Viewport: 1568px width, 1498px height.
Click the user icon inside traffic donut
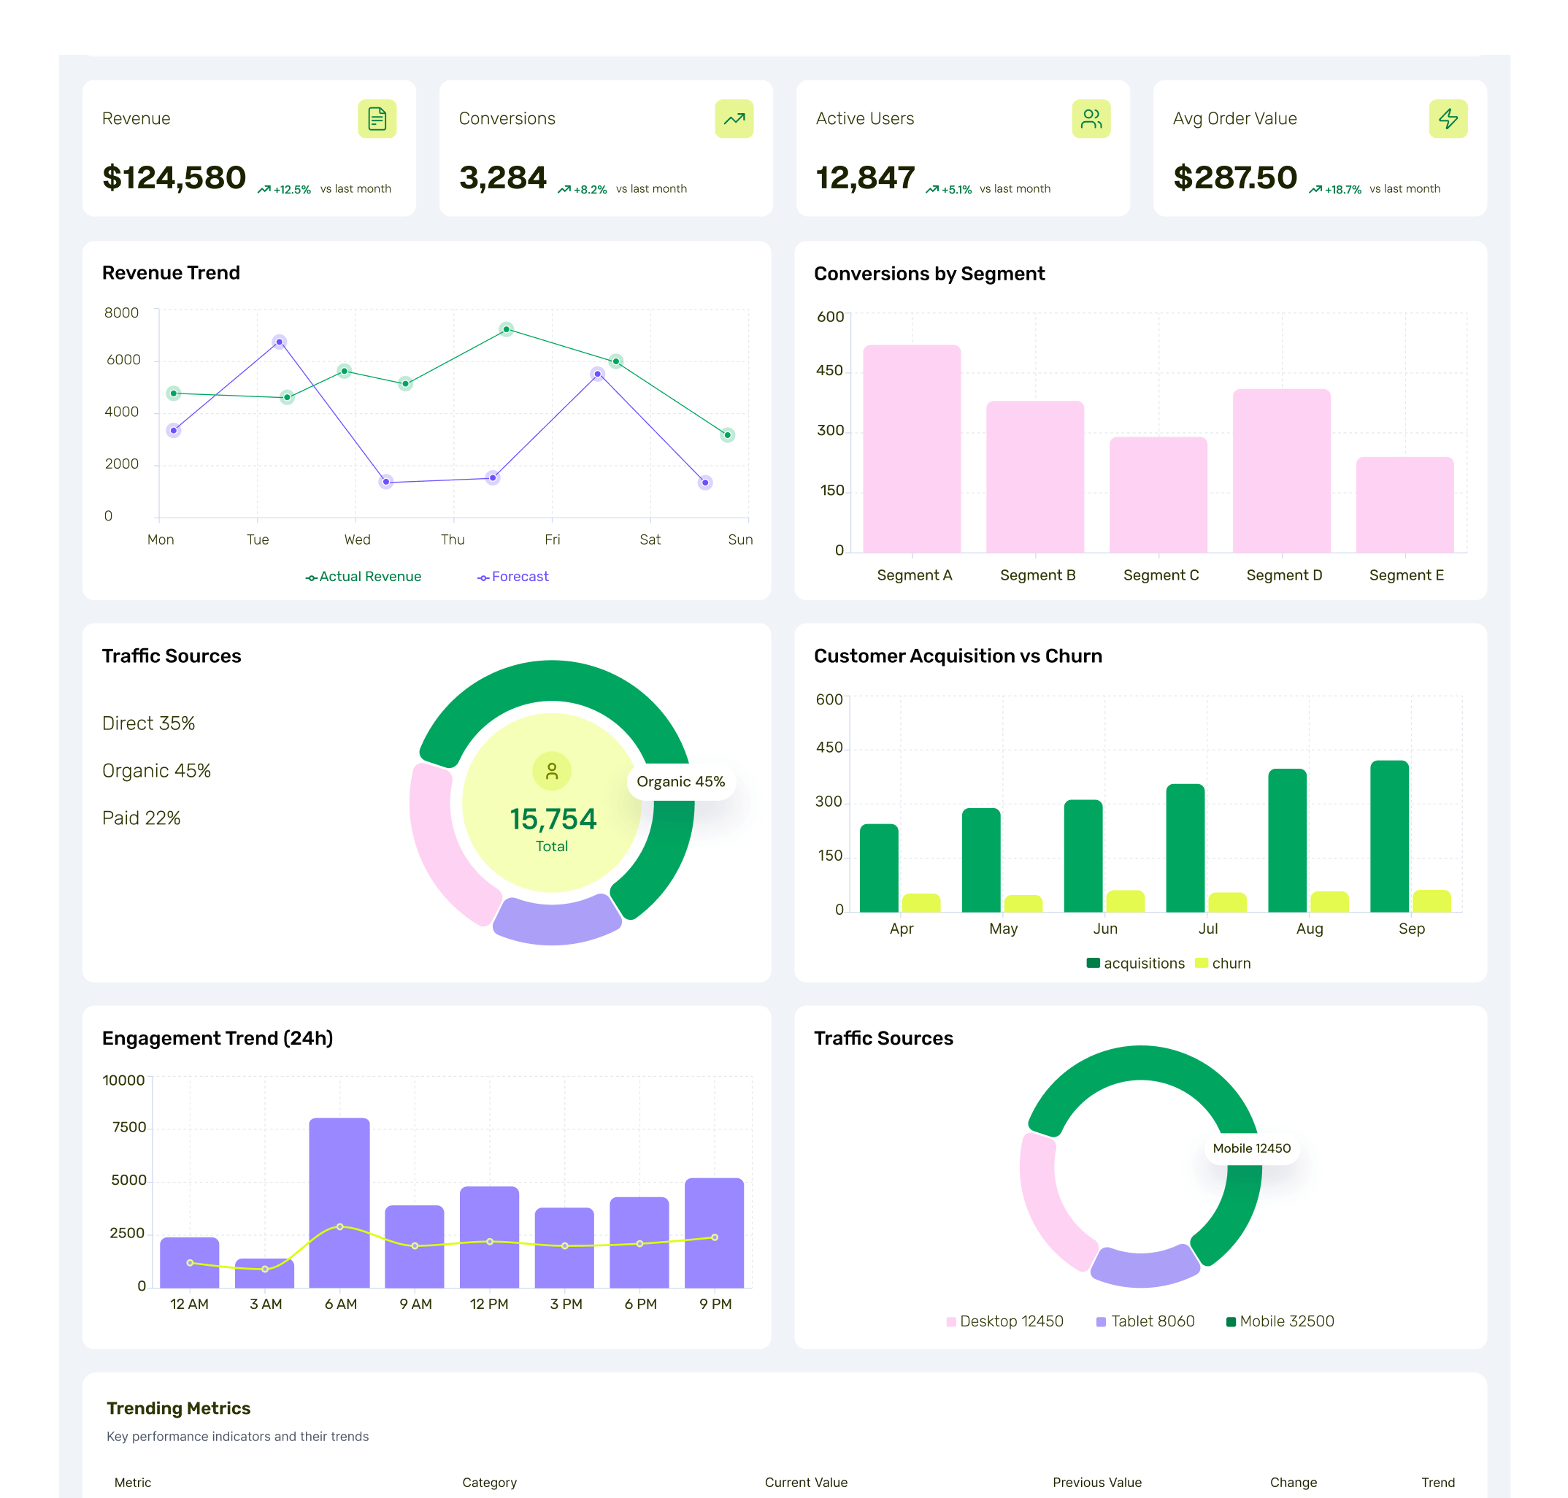pos(552,771)
